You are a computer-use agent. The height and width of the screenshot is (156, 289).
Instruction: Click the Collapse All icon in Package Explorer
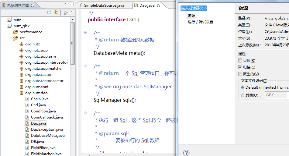(x=50, y=13)
